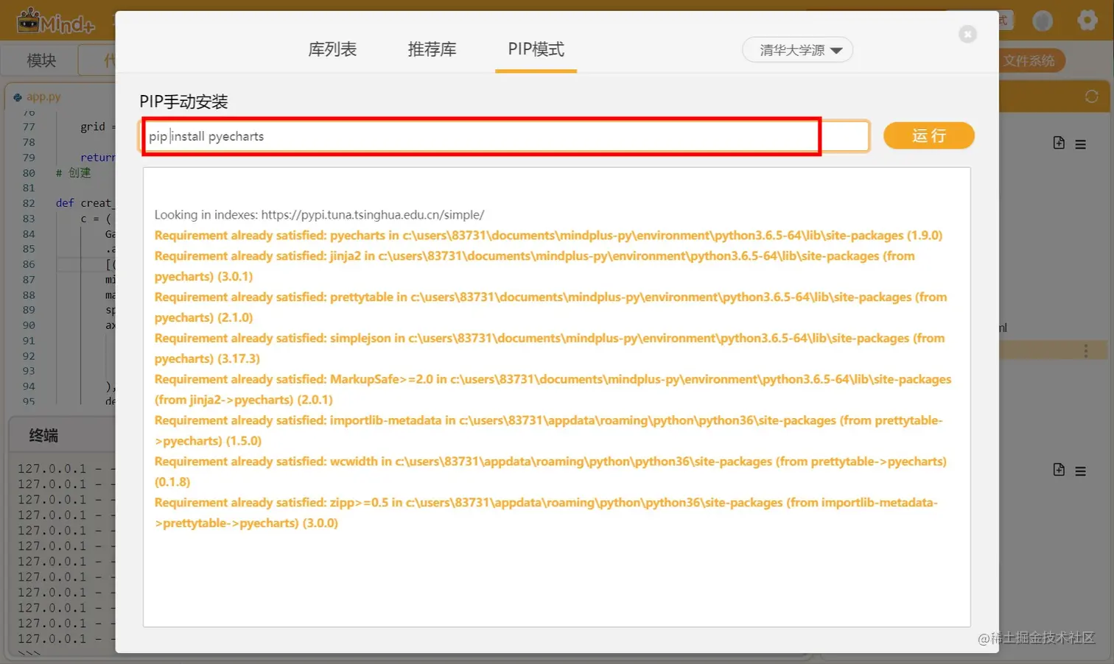Click the jinja2 requirement satisfied line
Screen dimensions: 1114x664
tap(534, 266)
